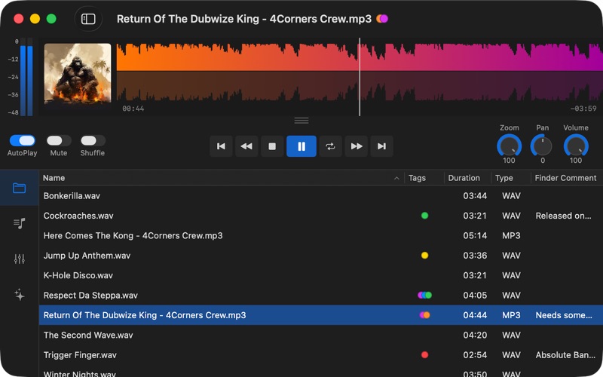Click the multi-color tags on Respect Da Steppa.wav
This screenshot has width=603, height=377.
click(425, 296)
